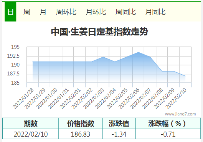Open the 周环比 tab

click(x=66, y=12)
